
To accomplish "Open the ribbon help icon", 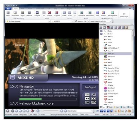I will (132, 9).
